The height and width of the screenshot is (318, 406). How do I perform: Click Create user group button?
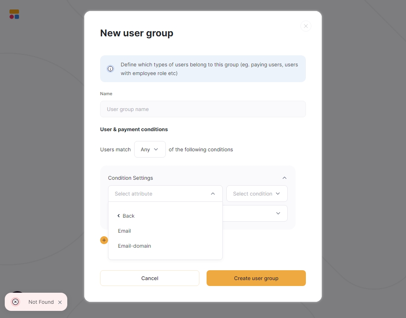pos(256,278)
